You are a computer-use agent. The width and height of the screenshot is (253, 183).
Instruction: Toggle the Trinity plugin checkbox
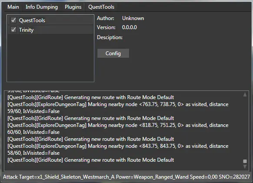click(13, 30)
